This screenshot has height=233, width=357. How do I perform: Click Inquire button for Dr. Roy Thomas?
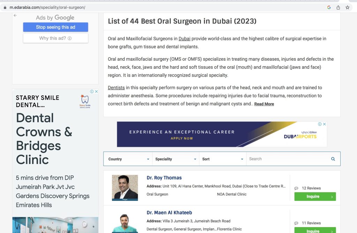click(x=315, y=197)
